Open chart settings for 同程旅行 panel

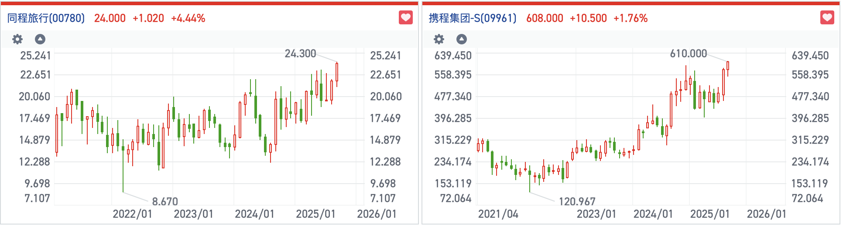click(17, 40)
